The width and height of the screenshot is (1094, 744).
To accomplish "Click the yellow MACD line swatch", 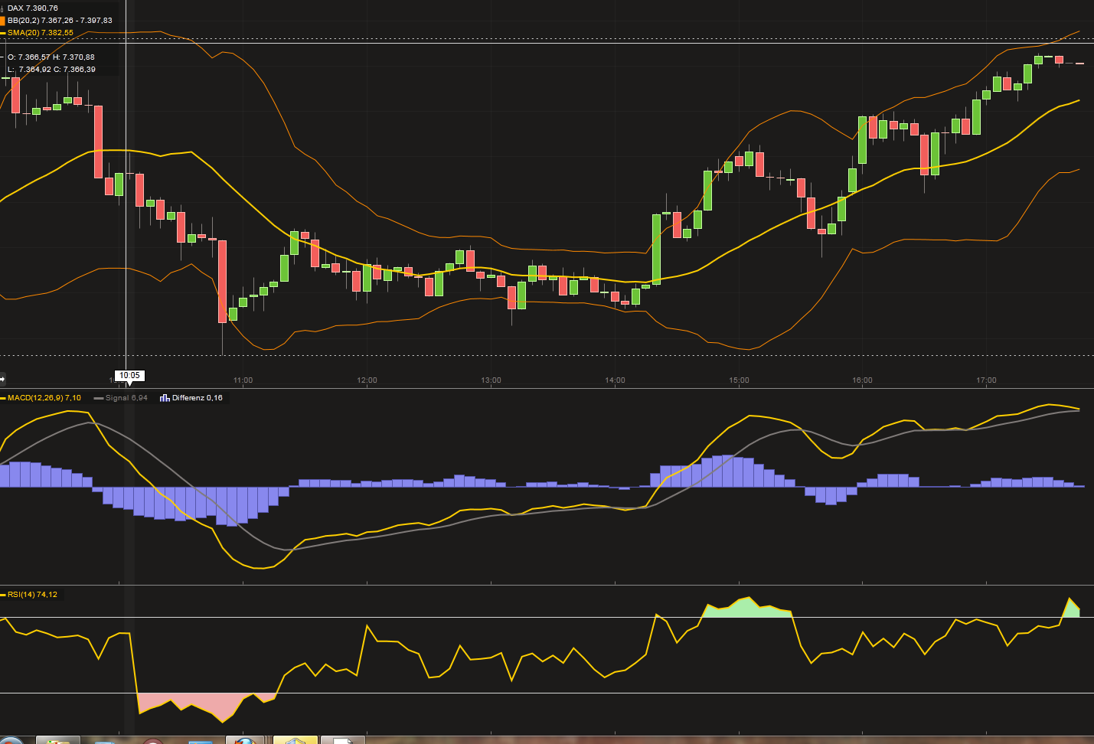I will pyautogui.click(x=3, y=398).
